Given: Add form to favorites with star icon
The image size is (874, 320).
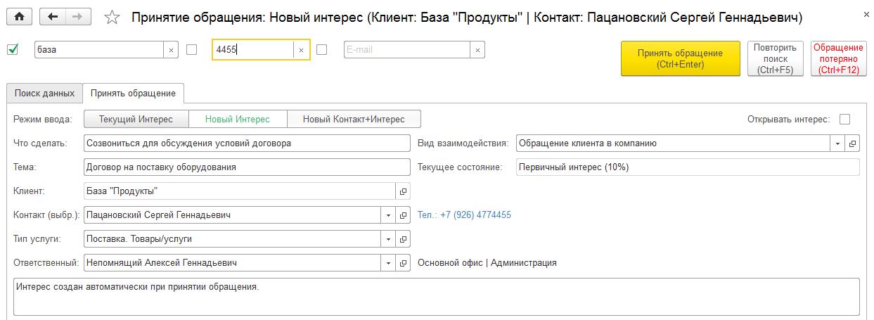Looking at the screenshot, I should (x=112, y=18).
